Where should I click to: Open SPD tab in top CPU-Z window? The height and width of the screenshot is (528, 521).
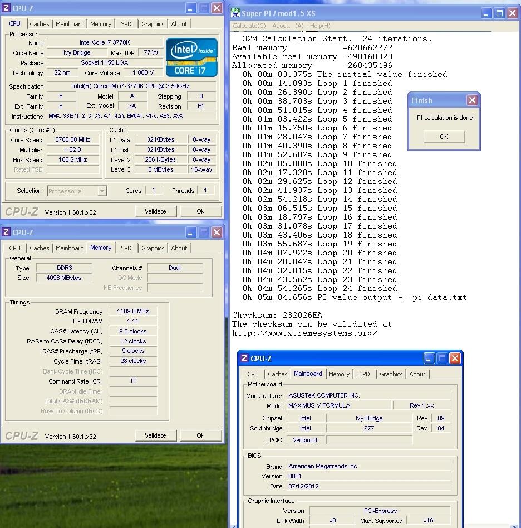[126, 24]
